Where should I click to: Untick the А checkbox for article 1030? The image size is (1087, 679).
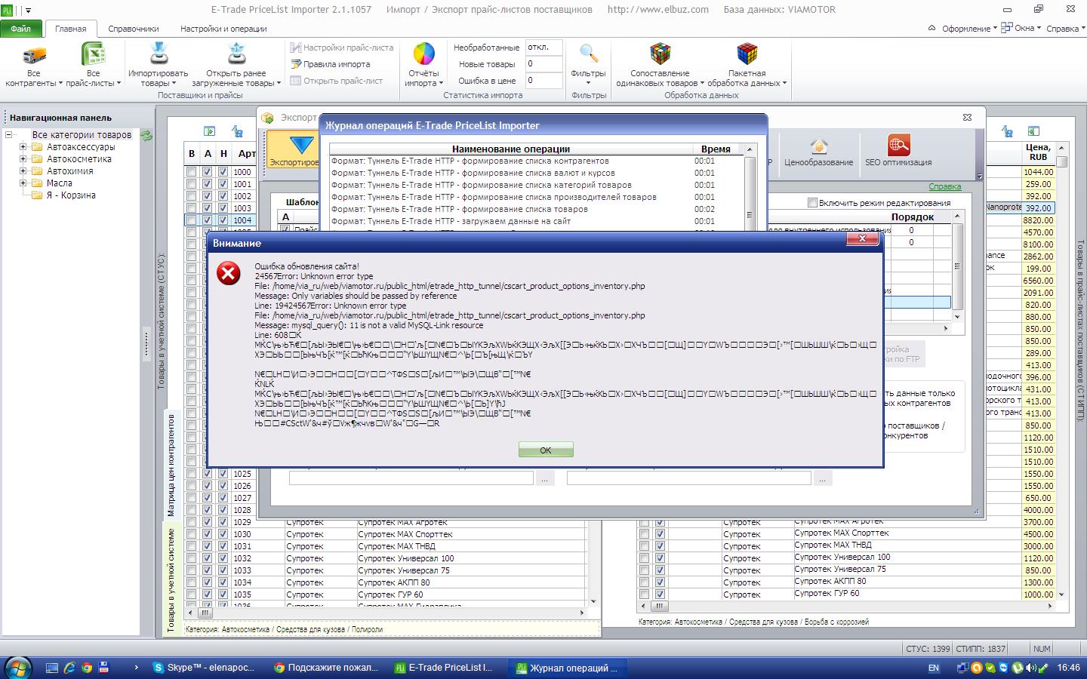[x=208, y=534]
